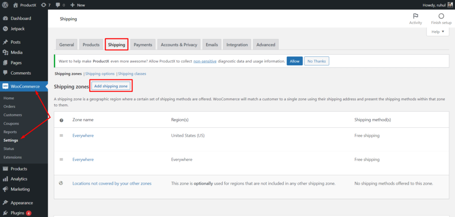The height and width of the screenshot is (217, 455).
Task: Click the Marketing megaphone icon
Action: pyautogui.click(x=5, y=189)
